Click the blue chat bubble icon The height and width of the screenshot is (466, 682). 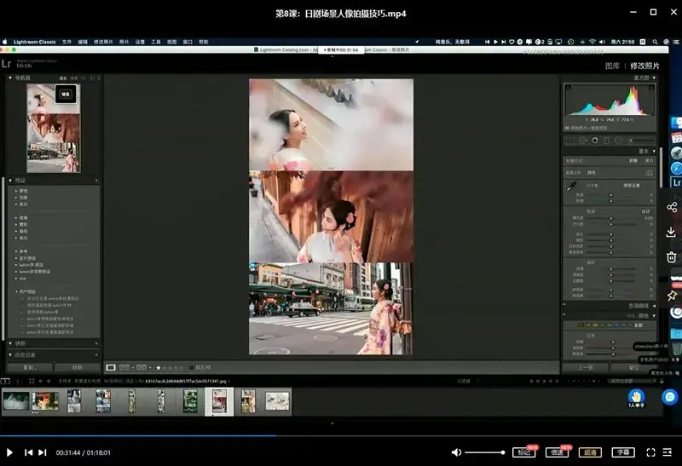669,396
